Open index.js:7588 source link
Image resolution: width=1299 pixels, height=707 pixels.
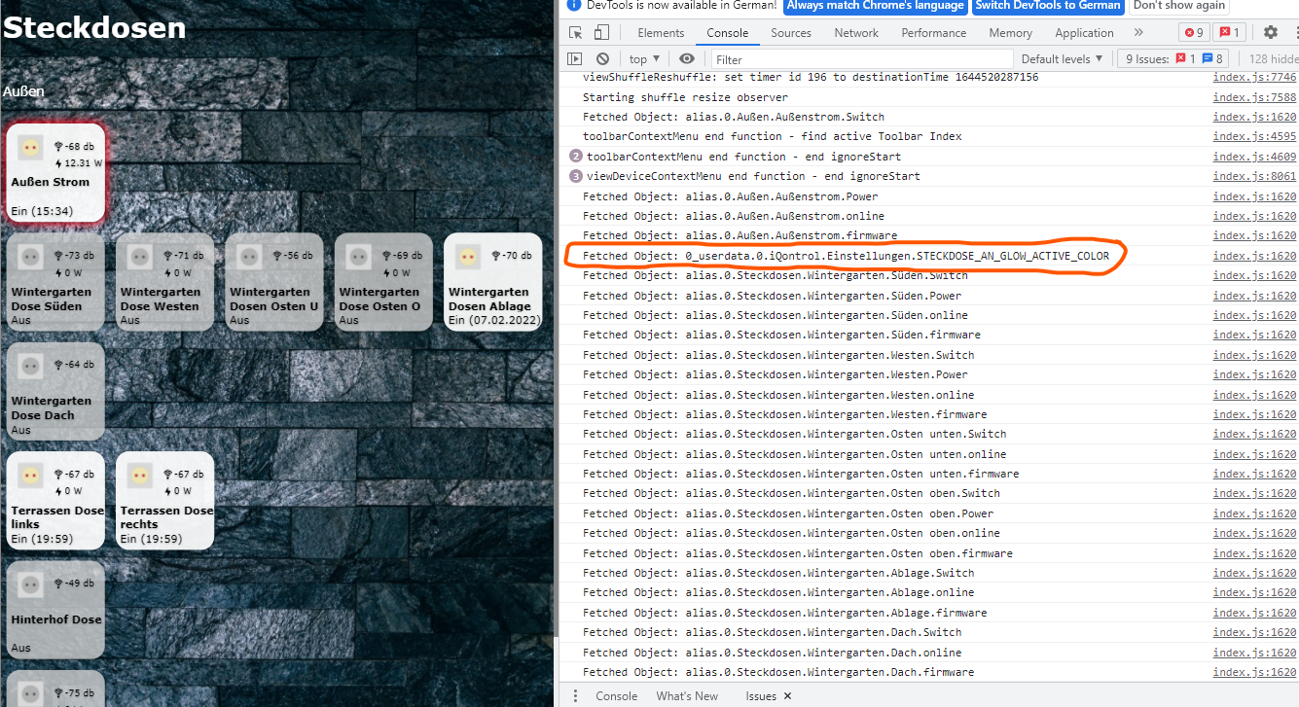tap(1254, 97)
